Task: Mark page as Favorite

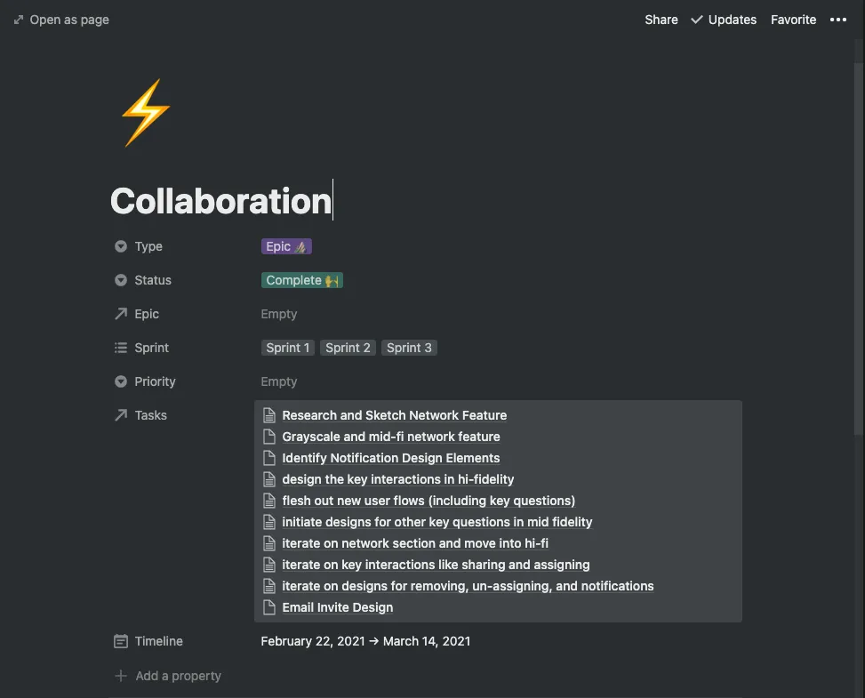Action: (793, 20)
